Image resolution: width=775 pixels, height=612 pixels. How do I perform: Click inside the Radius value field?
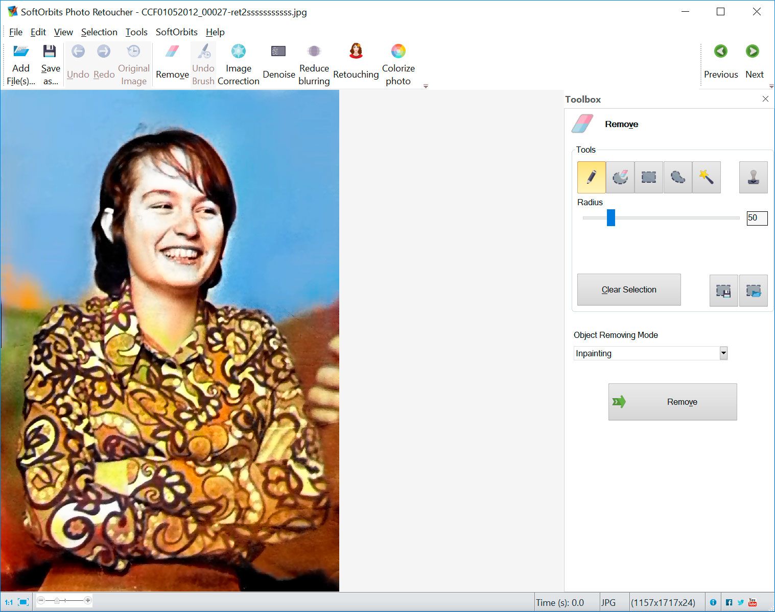pyautogui.click(x=756, y=218)
